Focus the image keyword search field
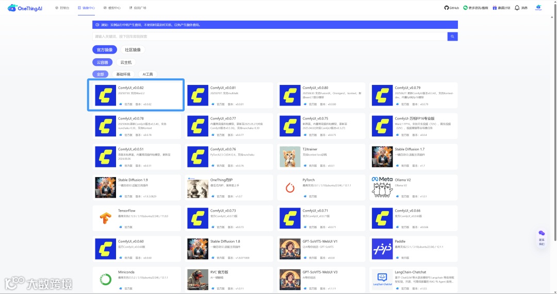 coord(270,37)
